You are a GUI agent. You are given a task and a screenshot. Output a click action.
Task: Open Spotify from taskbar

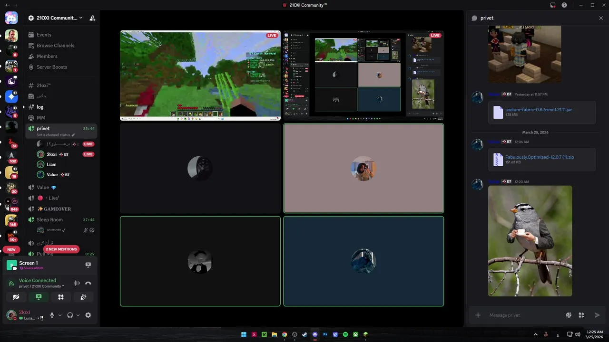pyautogui.click(x=345, y=334)
